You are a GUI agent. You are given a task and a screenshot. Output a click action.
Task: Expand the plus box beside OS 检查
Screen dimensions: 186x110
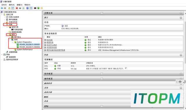(x=45, y=40)
